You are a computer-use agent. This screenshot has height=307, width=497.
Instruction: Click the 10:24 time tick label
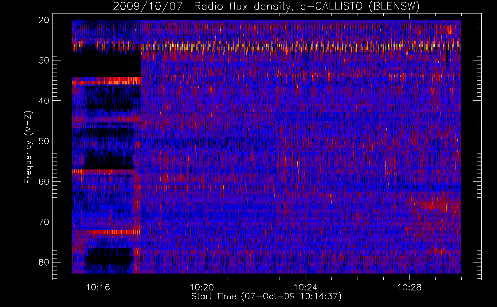(x=306, y=288)
